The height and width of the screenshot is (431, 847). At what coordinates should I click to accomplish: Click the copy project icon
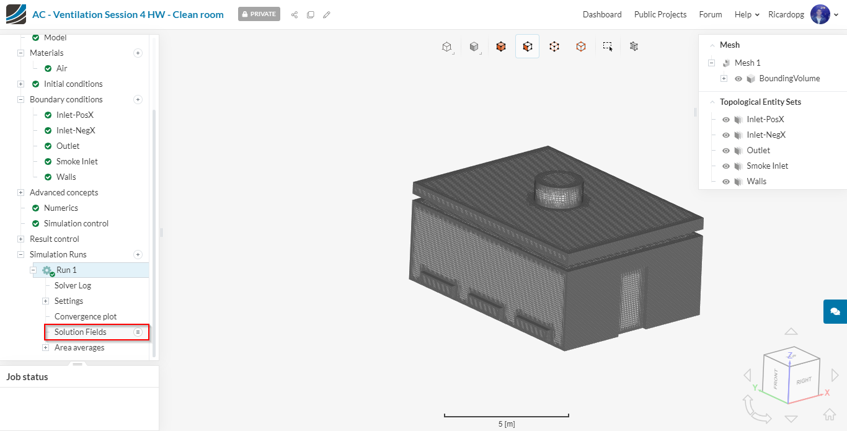311,15
